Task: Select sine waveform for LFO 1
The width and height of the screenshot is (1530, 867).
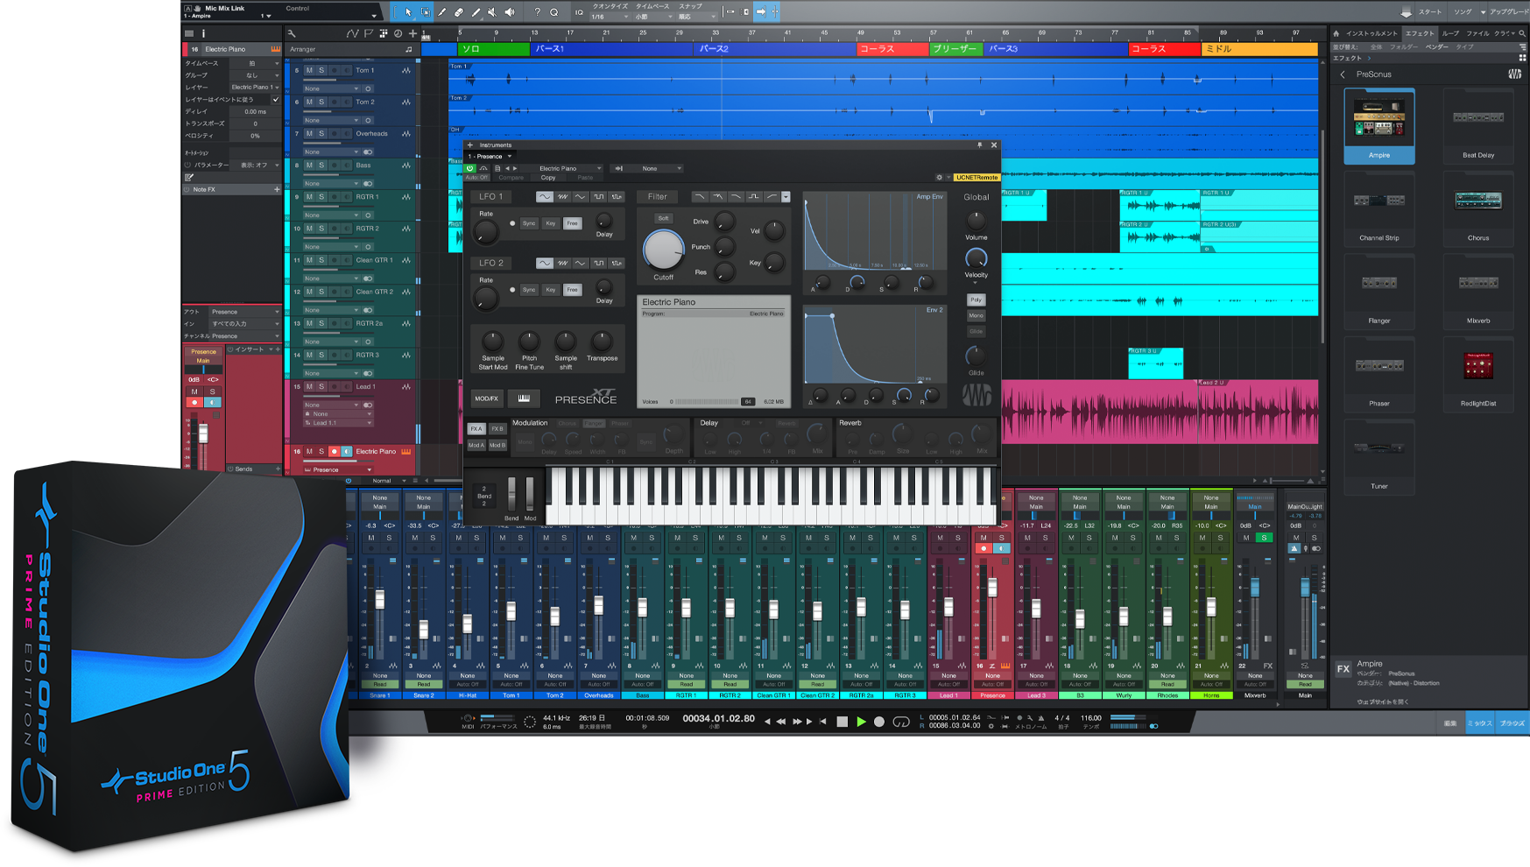Action: [x=545, y=197]
